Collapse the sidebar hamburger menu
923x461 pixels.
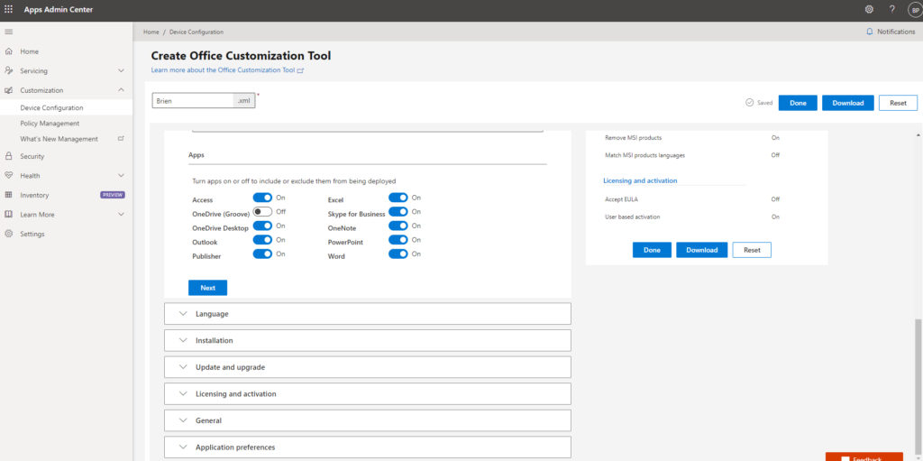(8, 32)
